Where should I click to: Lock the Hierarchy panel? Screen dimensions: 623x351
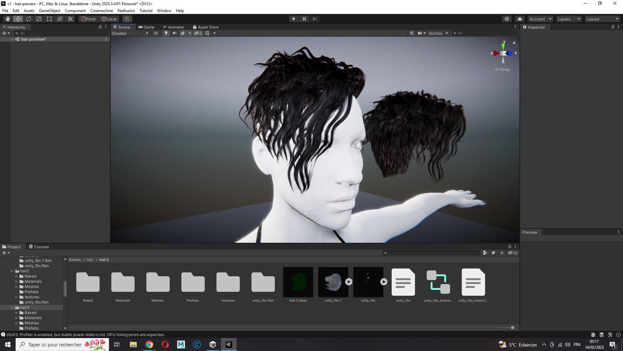click(100, 27)
